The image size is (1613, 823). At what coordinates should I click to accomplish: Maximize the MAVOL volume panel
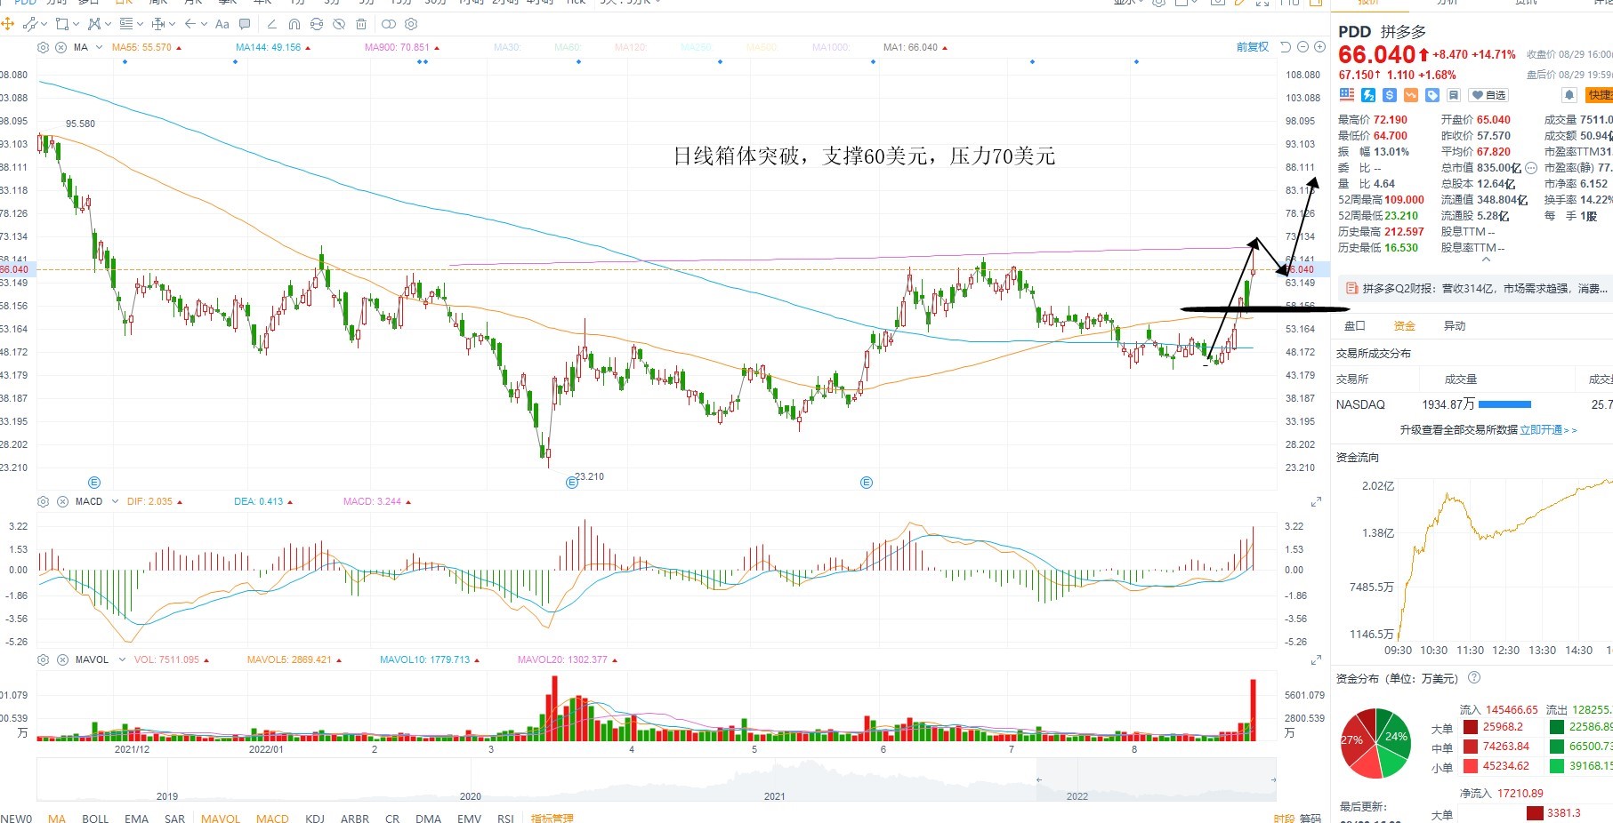1316,660
